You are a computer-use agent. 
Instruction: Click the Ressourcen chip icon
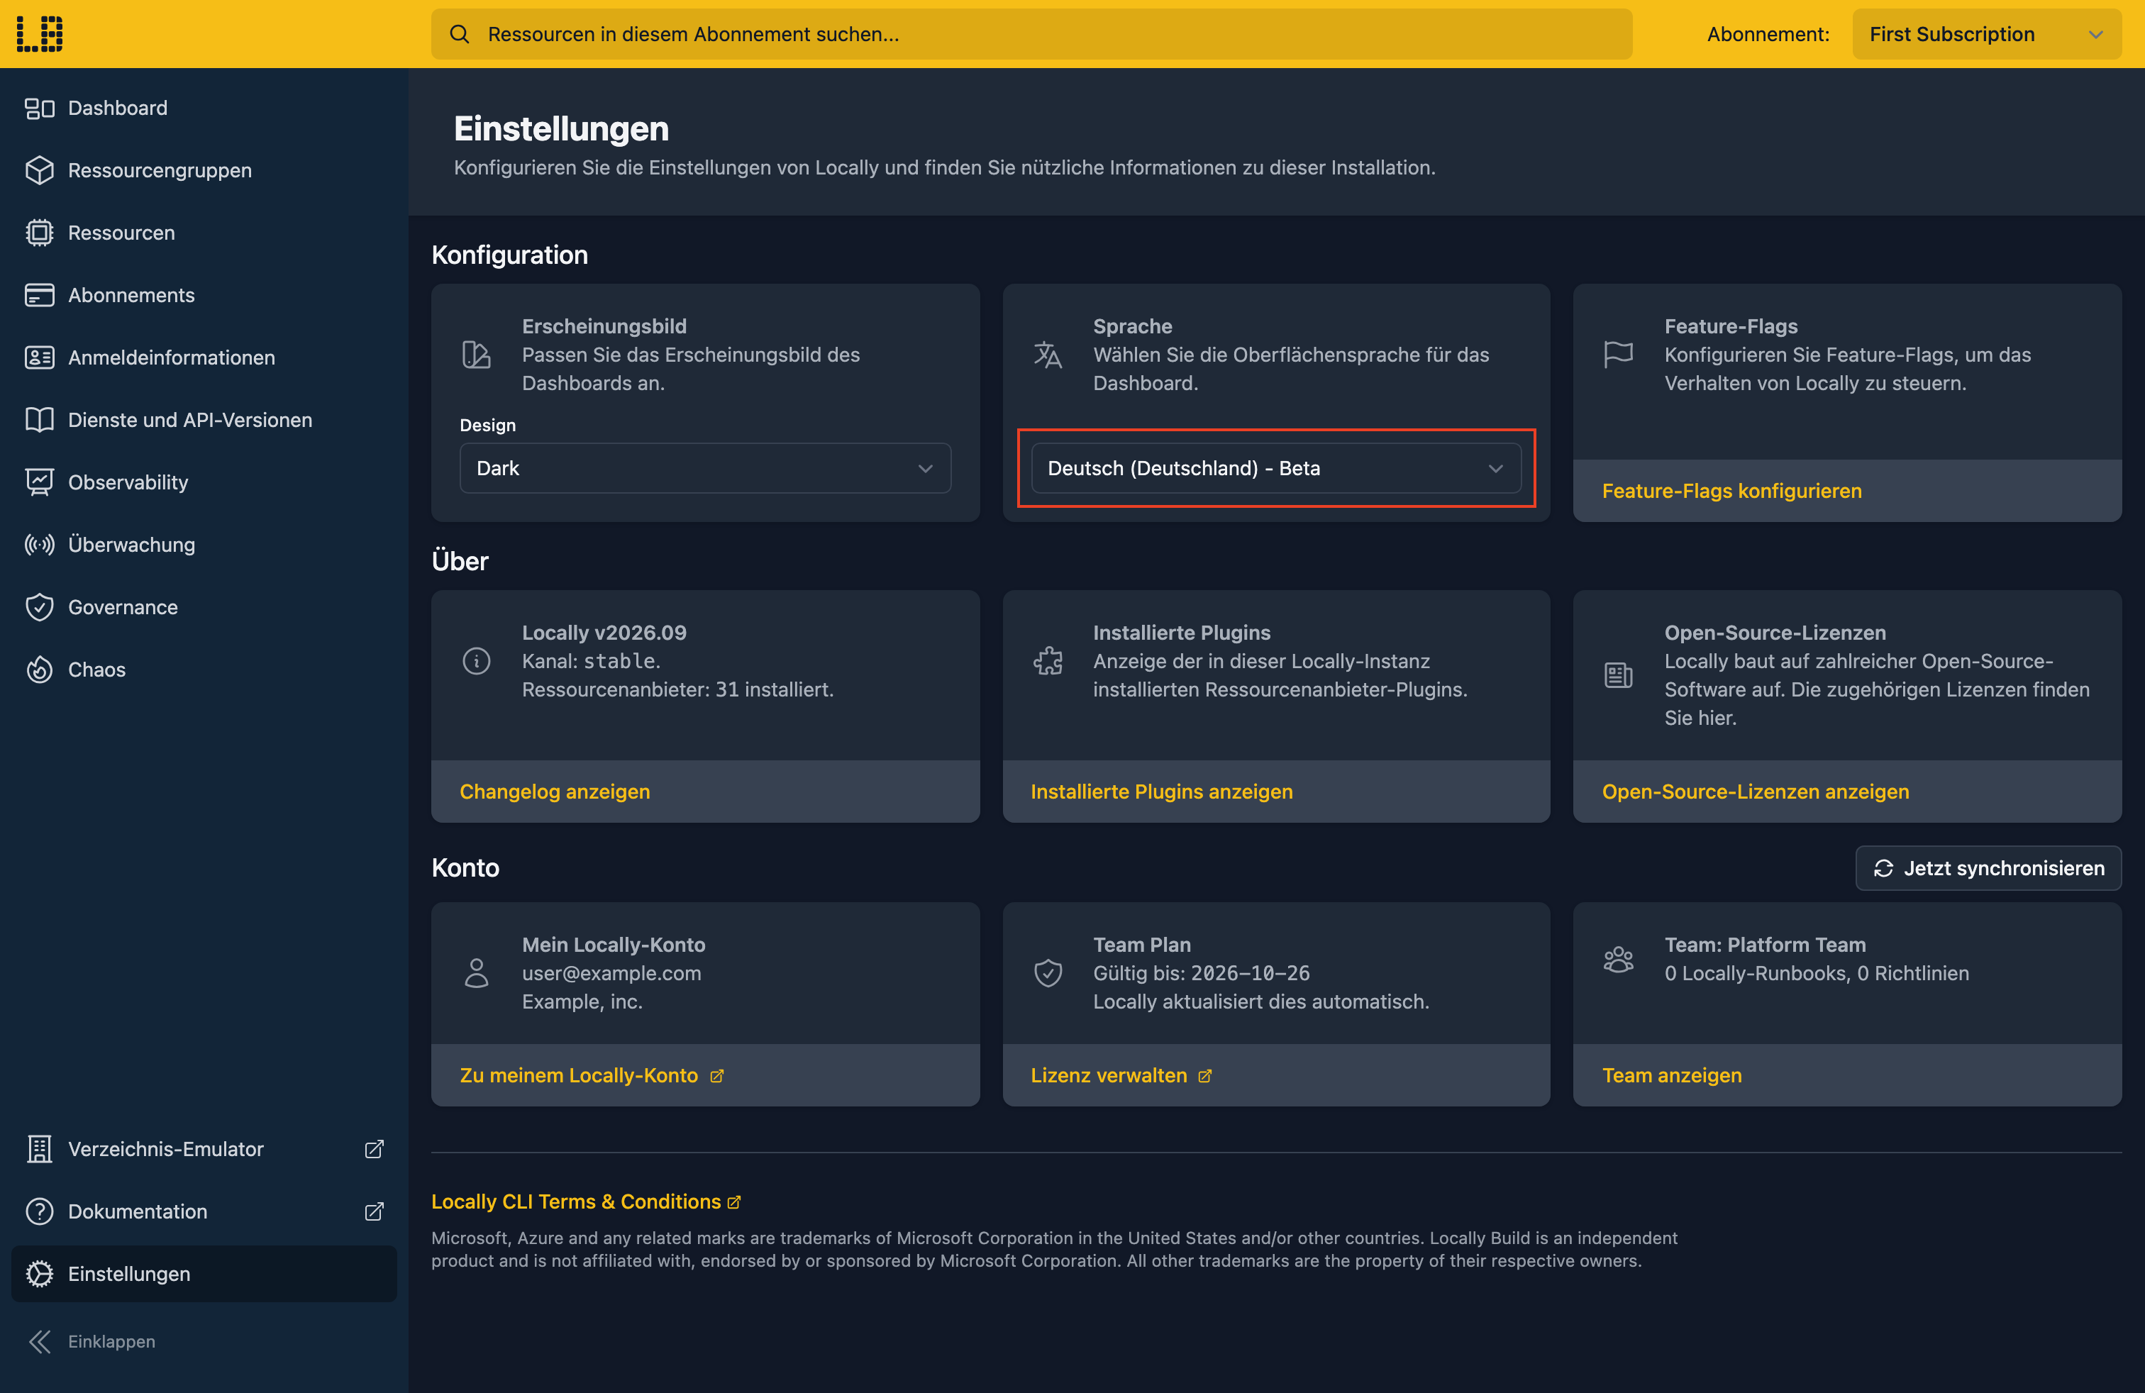[x=40, y=233]
